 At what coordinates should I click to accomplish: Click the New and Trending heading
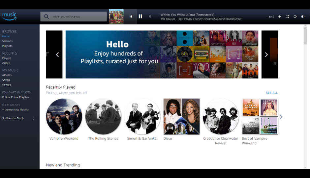tap(63, 165)
